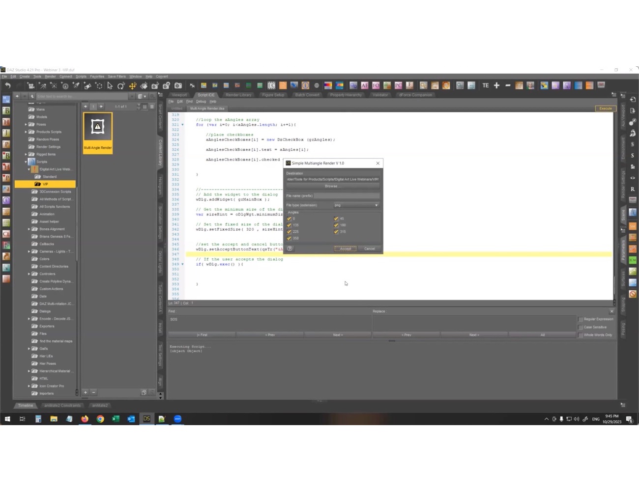The image size is (639, 491).
Task: Open Google Chrome from the taskbar
Action: (x=100, y=419)
